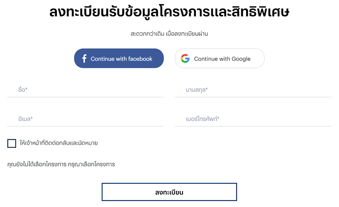Viewport: 339px width, 207px height.
Task: Click the Facebook 'f' logo icon
Action: (x=84, y=58)
